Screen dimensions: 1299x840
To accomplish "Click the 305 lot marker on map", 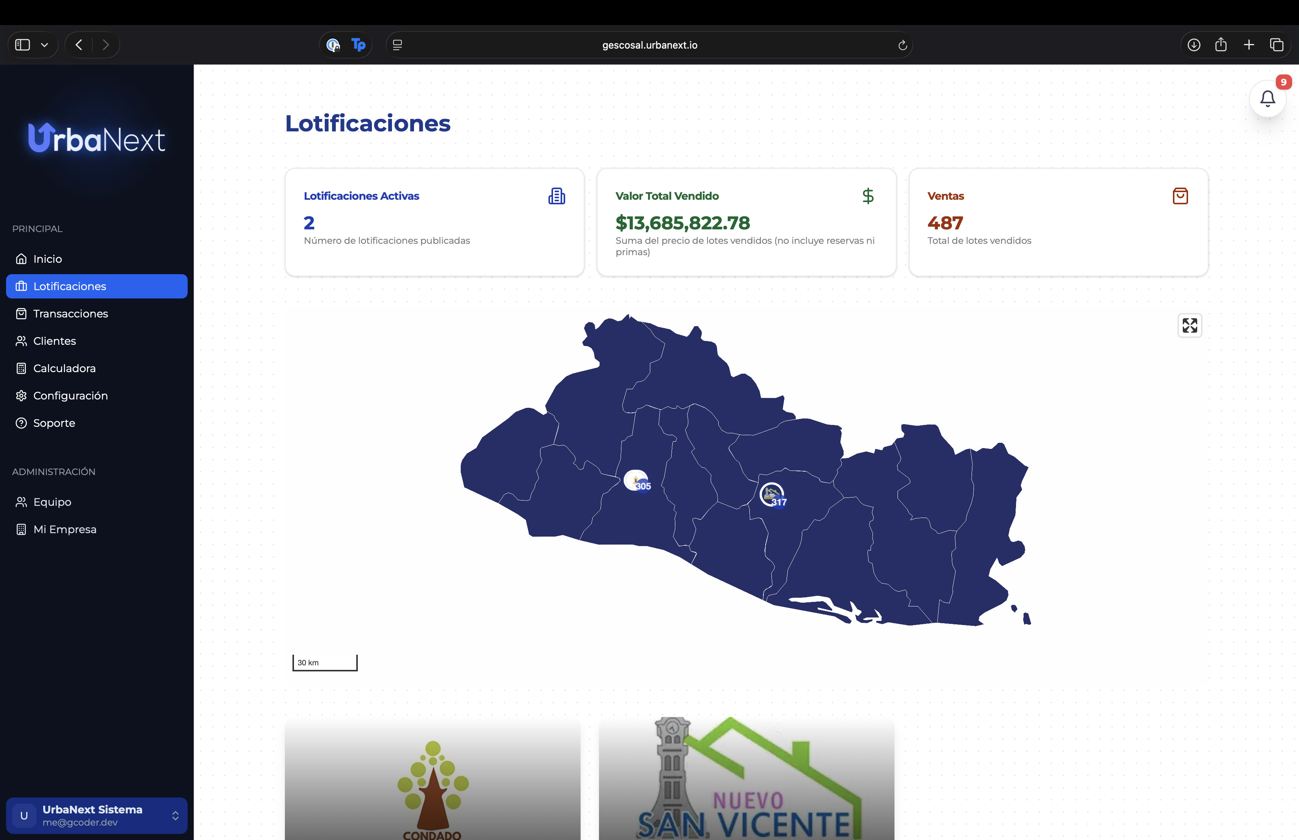I will click(637, 481).
